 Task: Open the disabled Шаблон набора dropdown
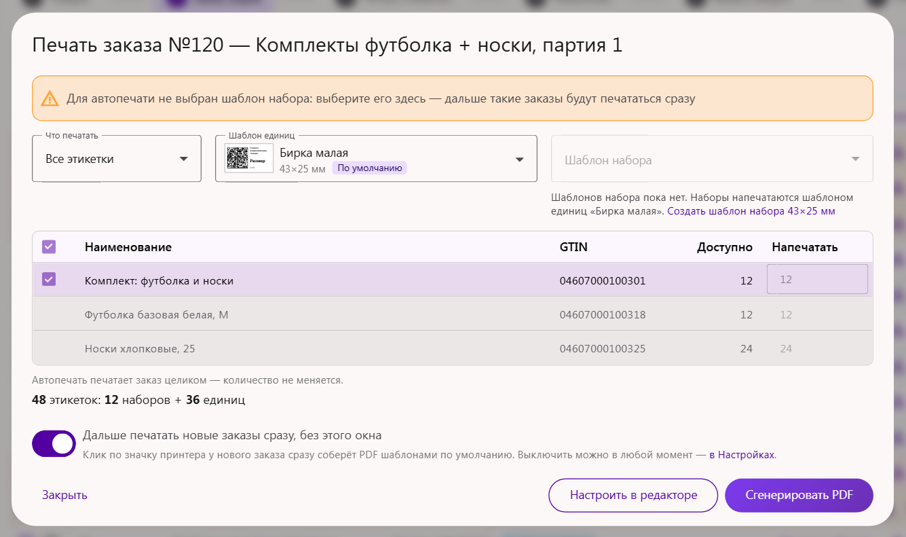pos(712,160)
